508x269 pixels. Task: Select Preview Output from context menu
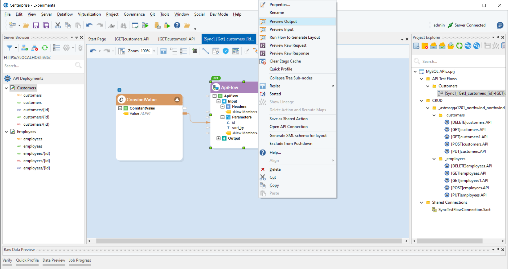[x=283, y=21]
